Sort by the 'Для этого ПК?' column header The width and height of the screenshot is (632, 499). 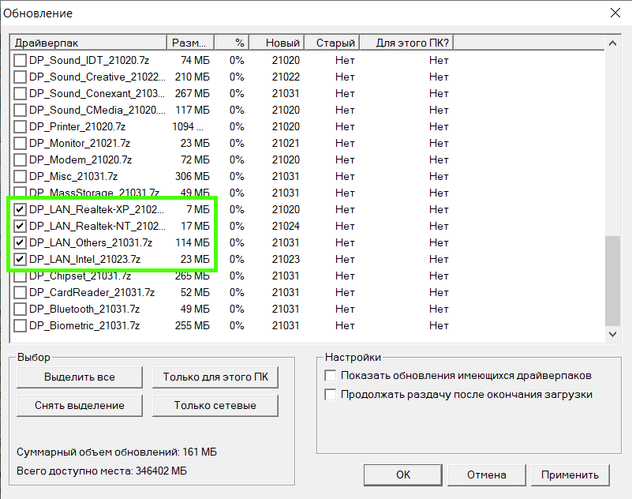pyautogui.click(x=406, y=43)
